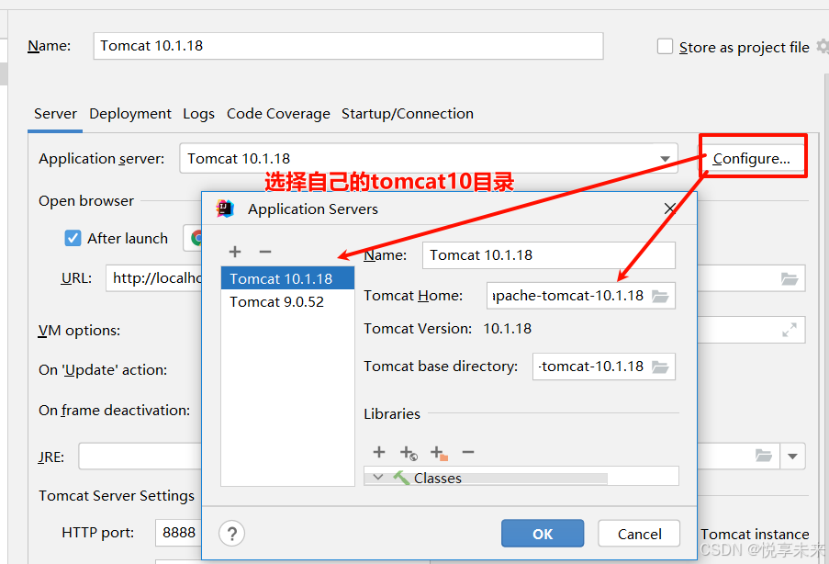The width and height of the screenshot is (829, 564).
Task: Click the HTTP port field showing 8888
Action: [179, 532]
